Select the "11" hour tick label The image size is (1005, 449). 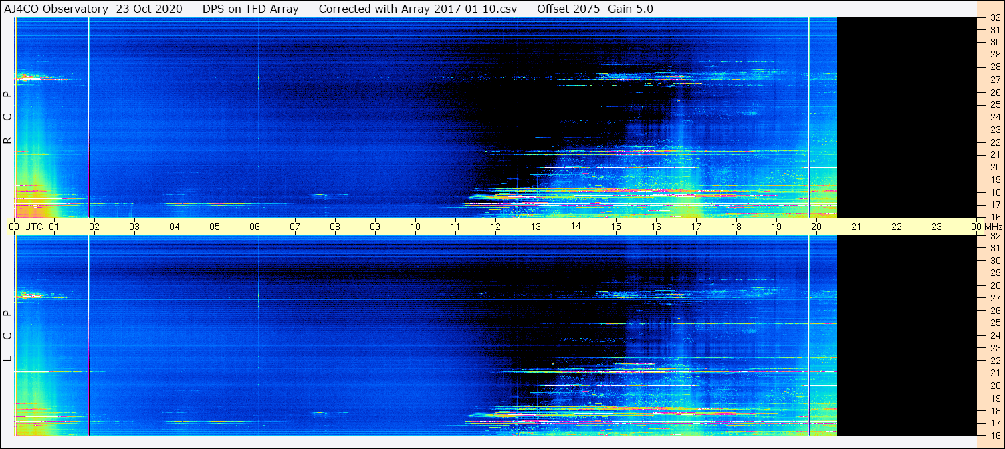coord(455,227)
